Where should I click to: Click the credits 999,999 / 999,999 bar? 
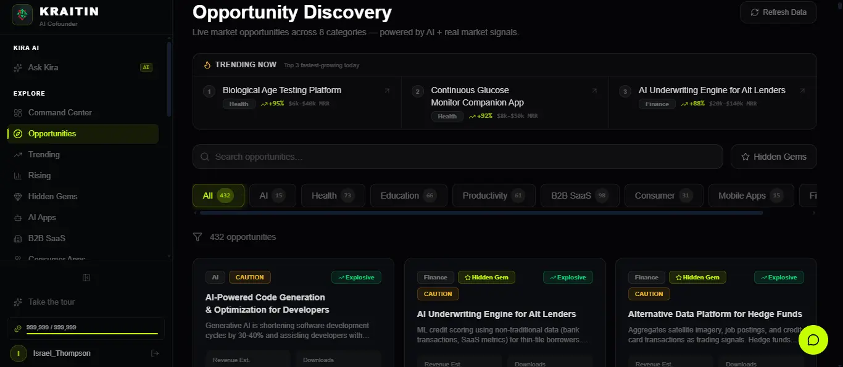click(86, 328)
